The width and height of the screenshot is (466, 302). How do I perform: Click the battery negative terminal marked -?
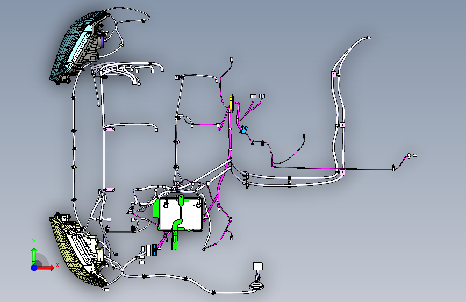coord(198,205)
